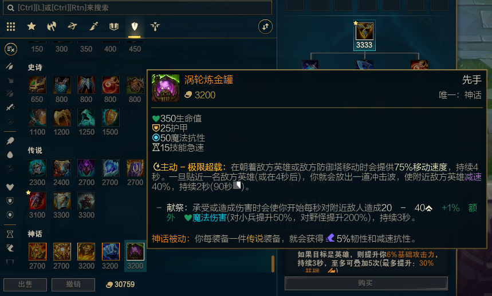Filter items by ability haste hourglass icon

(x=10, y=234)
